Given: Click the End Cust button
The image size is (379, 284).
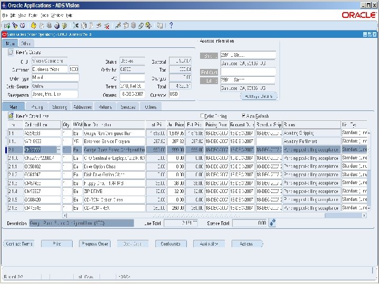Looking at the screenshot, I should click(209, 72).
